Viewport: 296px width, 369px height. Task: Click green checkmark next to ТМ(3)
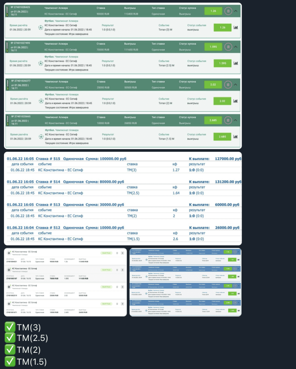(10, 328)
